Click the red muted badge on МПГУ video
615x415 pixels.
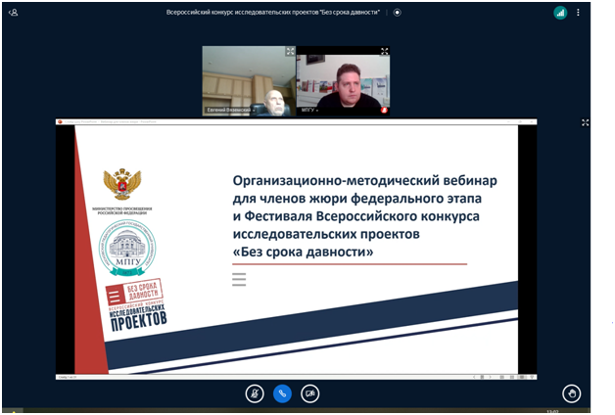[384, 111]
